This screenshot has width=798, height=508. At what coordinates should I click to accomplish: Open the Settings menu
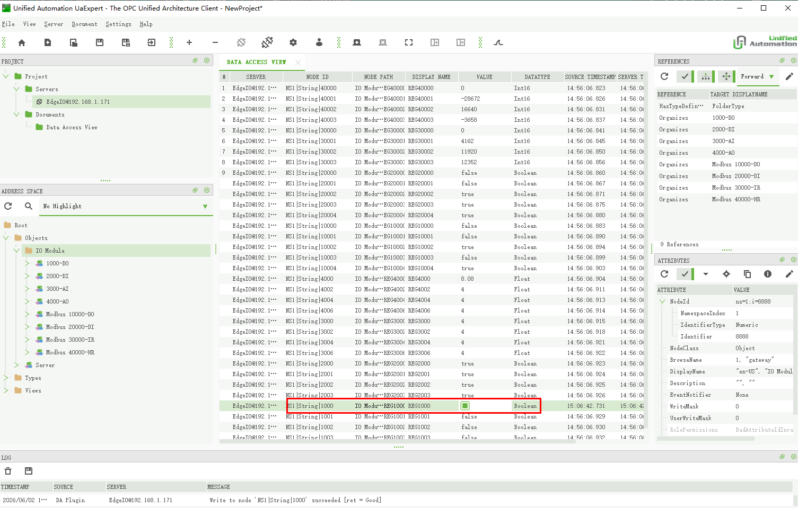tap(118, 24)
